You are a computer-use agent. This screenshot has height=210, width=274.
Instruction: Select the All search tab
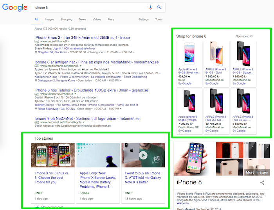coord(36,20)
